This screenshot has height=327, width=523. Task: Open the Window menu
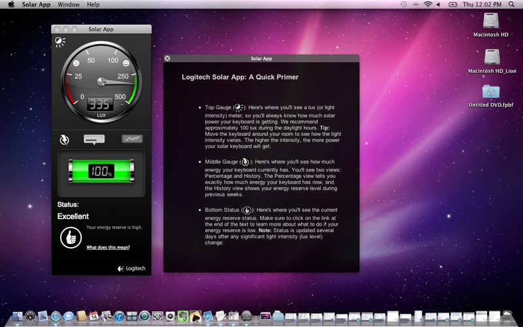click(x=69, y=5)
